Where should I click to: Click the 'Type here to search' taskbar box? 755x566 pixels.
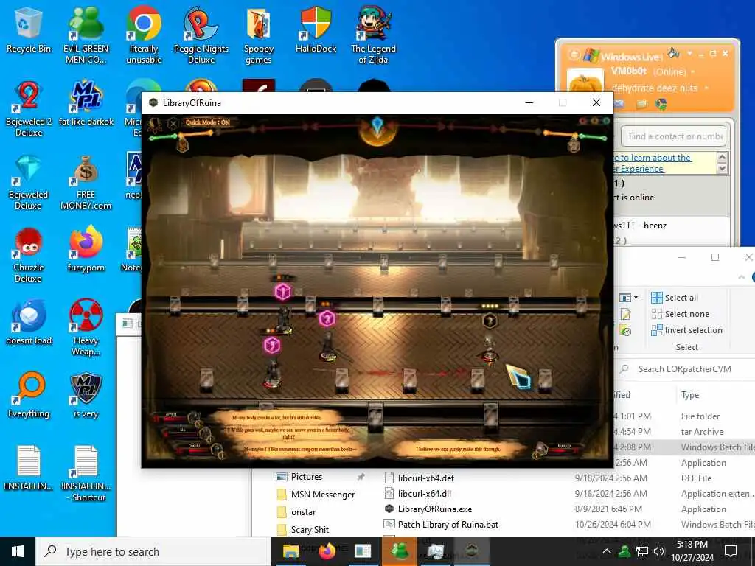click(153, 551)
